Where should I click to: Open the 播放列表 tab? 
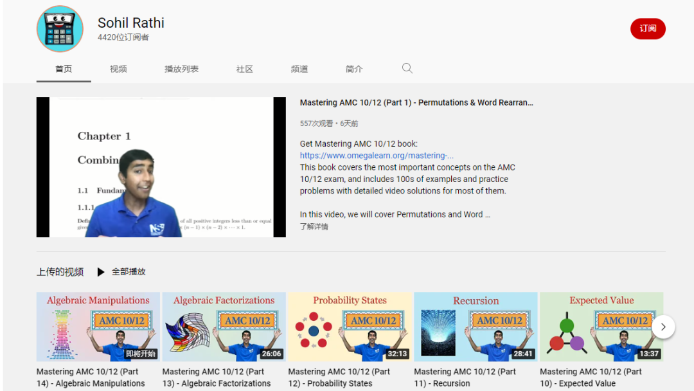pos(181,69)
